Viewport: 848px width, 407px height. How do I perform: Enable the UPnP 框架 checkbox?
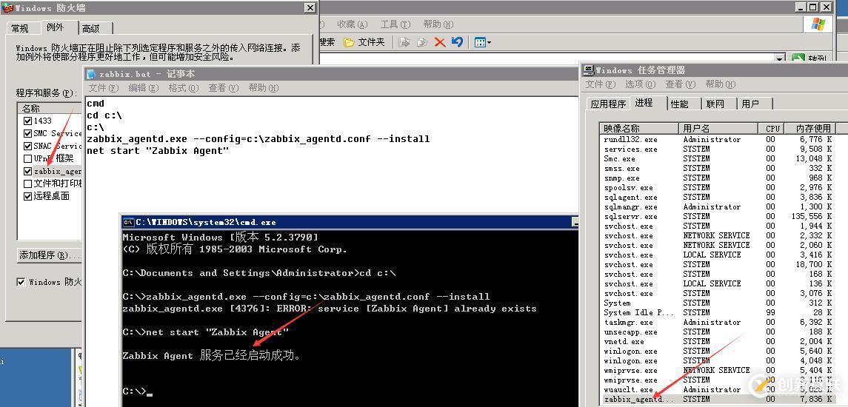point(28,158)
